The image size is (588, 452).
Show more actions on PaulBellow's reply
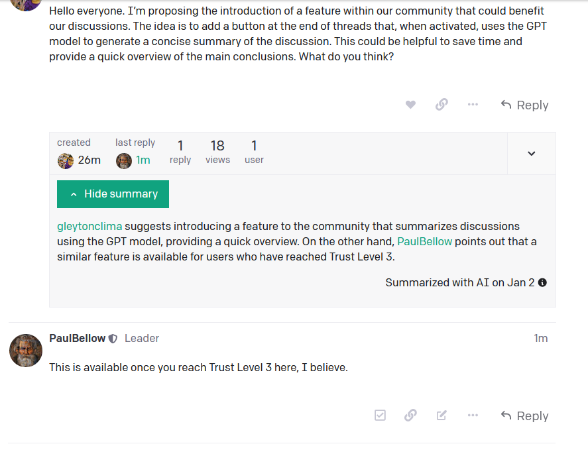473,415
